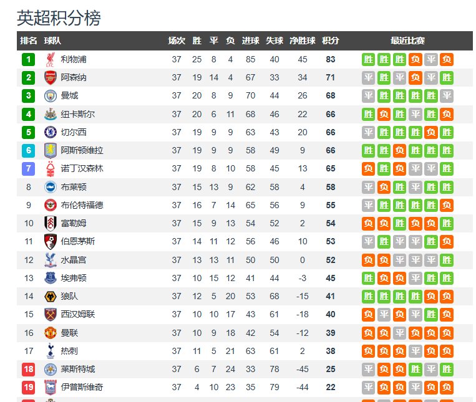Image resolution: width=476 pixels, height=402 pixels.
Task: Click the Chelsea club crest icon
Action: coord(50,132)
